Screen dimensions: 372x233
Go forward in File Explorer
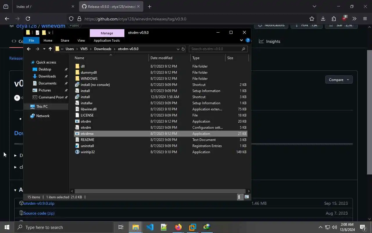coord(37,49)
